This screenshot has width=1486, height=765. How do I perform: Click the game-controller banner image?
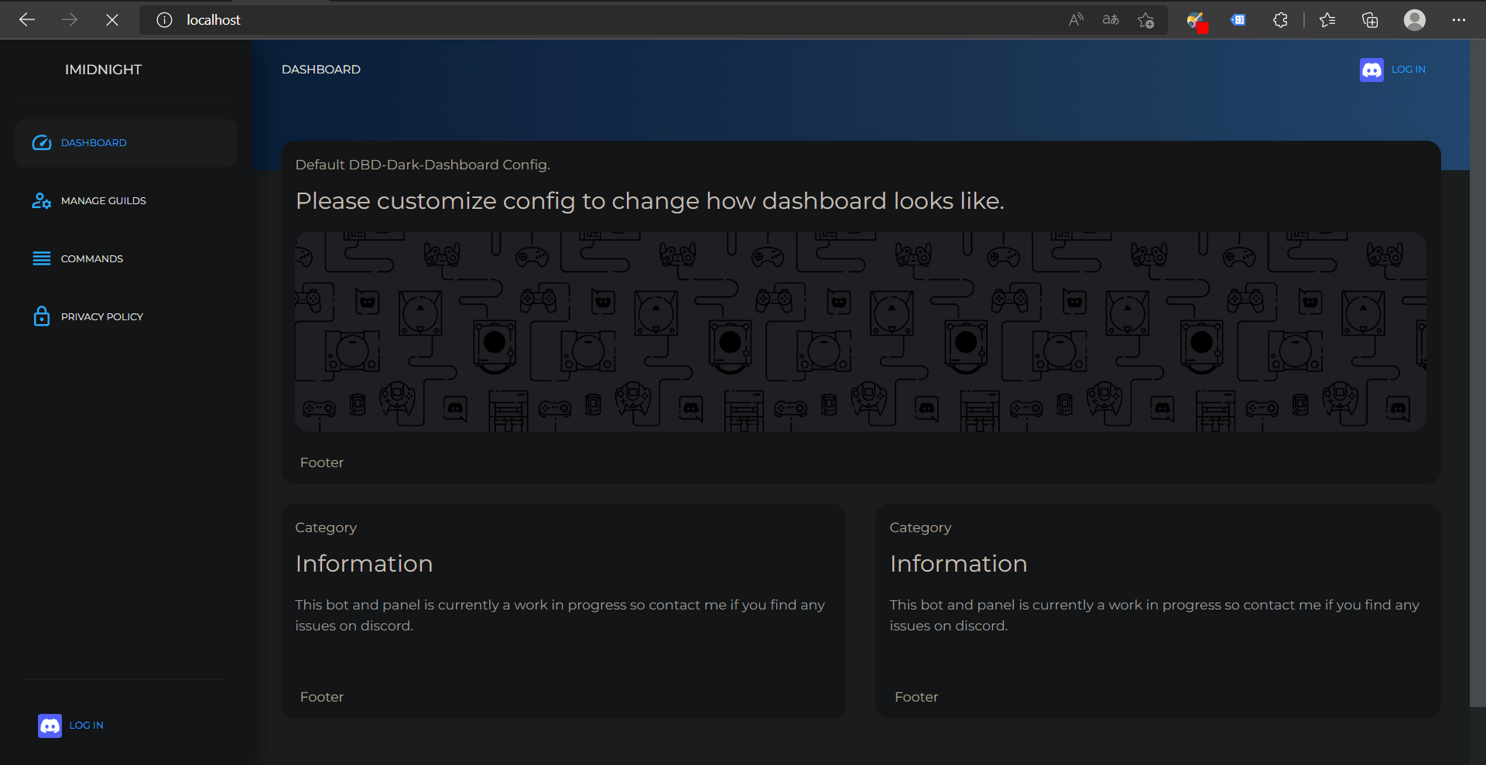tap(860, 331)
